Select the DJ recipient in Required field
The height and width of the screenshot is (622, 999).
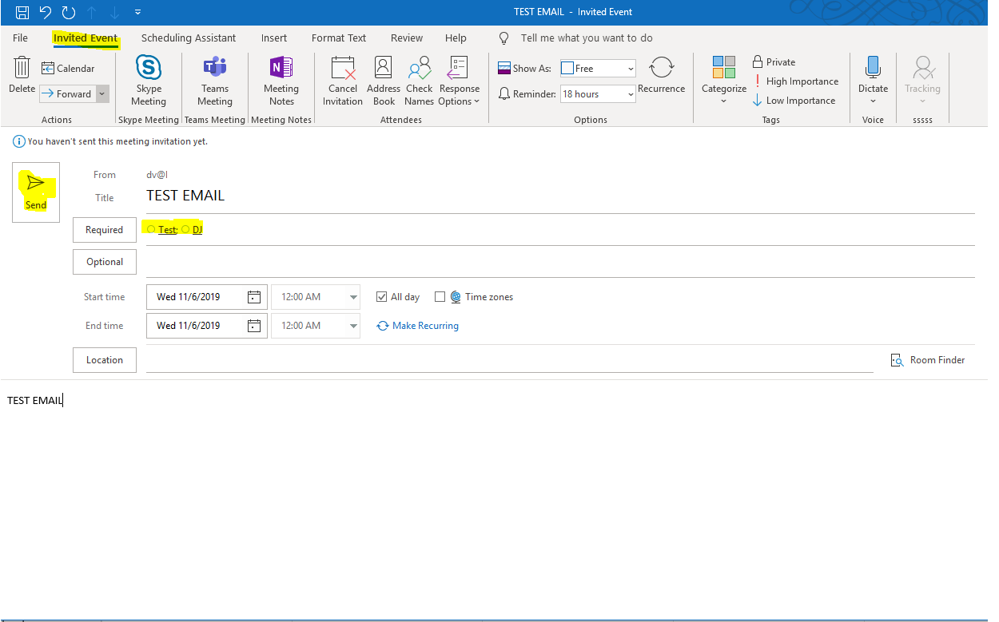[197, 230]
